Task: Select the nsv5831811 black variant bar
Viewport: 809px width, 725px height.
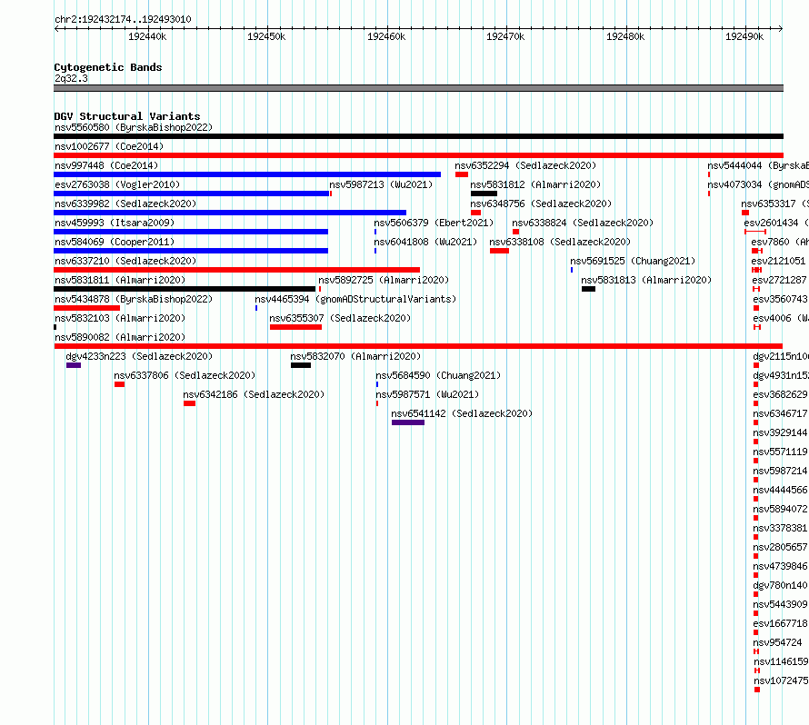Action: [x=185, y=289]
